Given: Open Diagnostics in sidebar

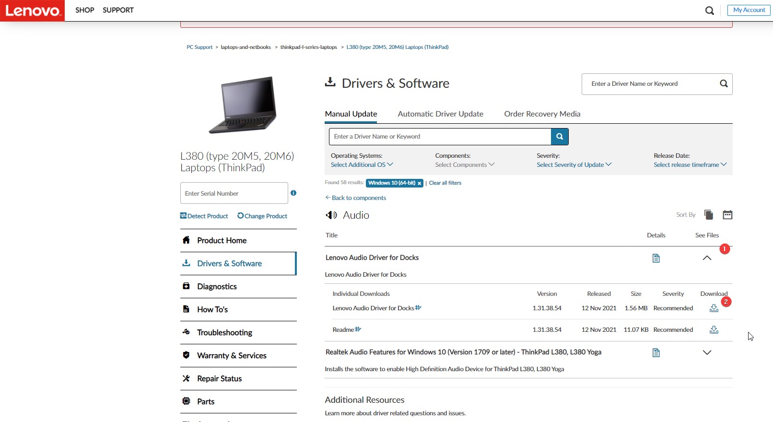Looking at the screenshot, I should [x=238, y=287].
